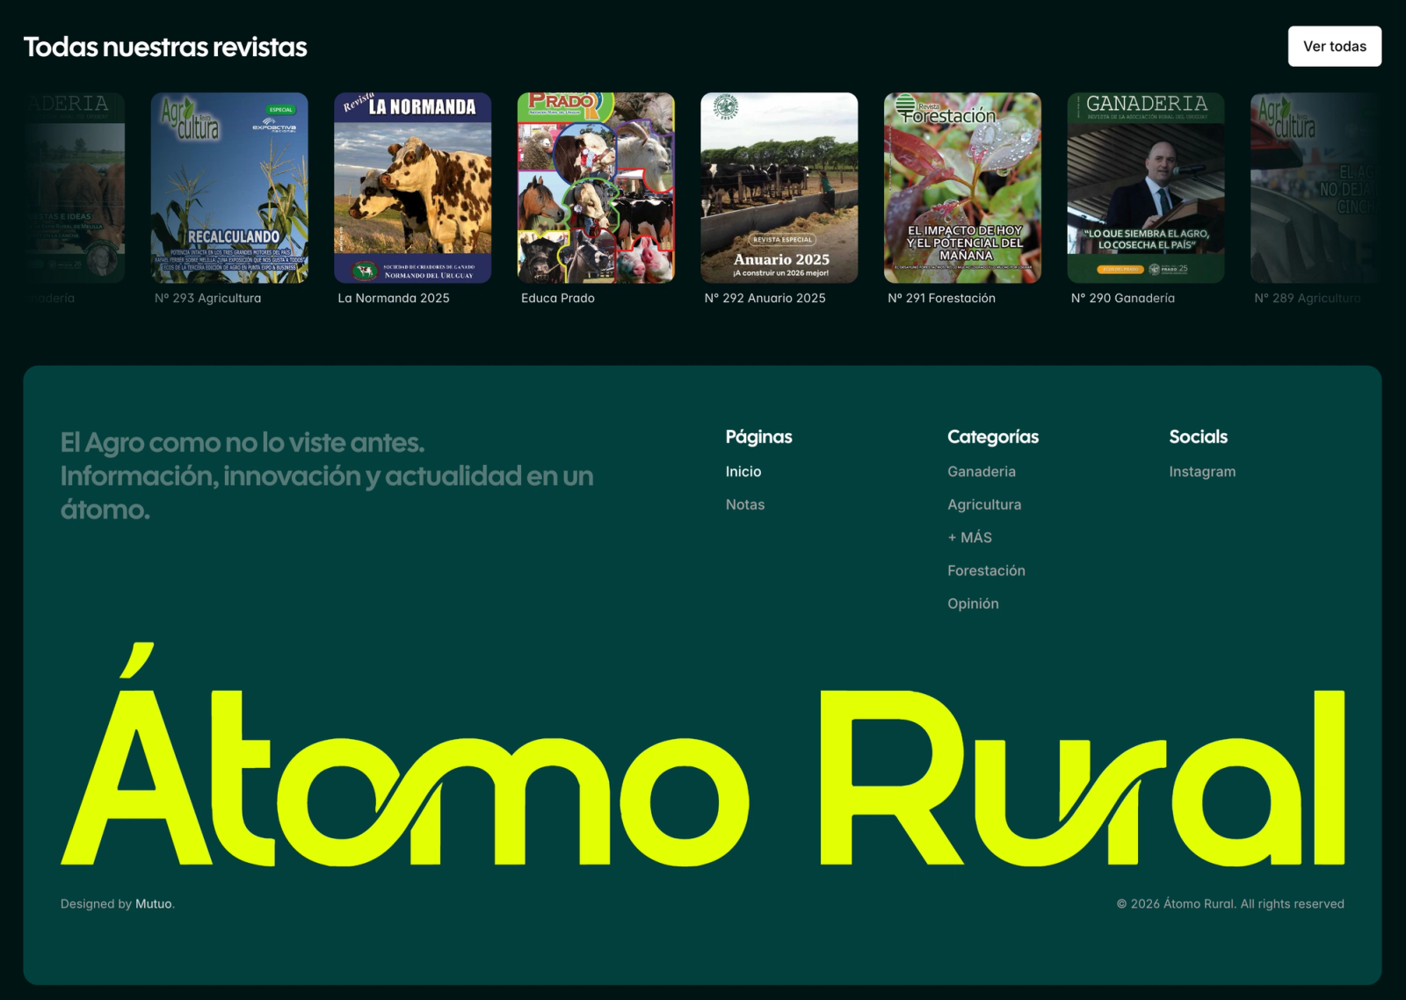
Task: Open the Notas footer link
Action: [745, 504]
